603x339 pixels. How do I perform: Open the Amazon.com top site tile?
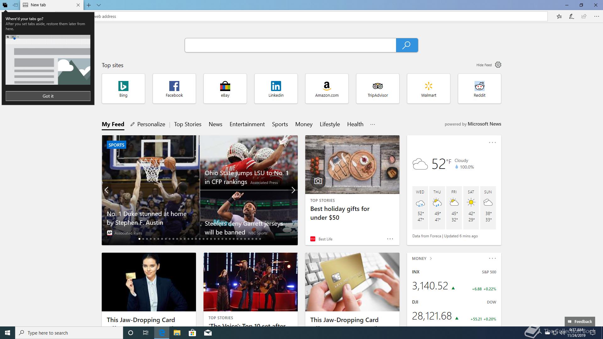coord(327,89)
